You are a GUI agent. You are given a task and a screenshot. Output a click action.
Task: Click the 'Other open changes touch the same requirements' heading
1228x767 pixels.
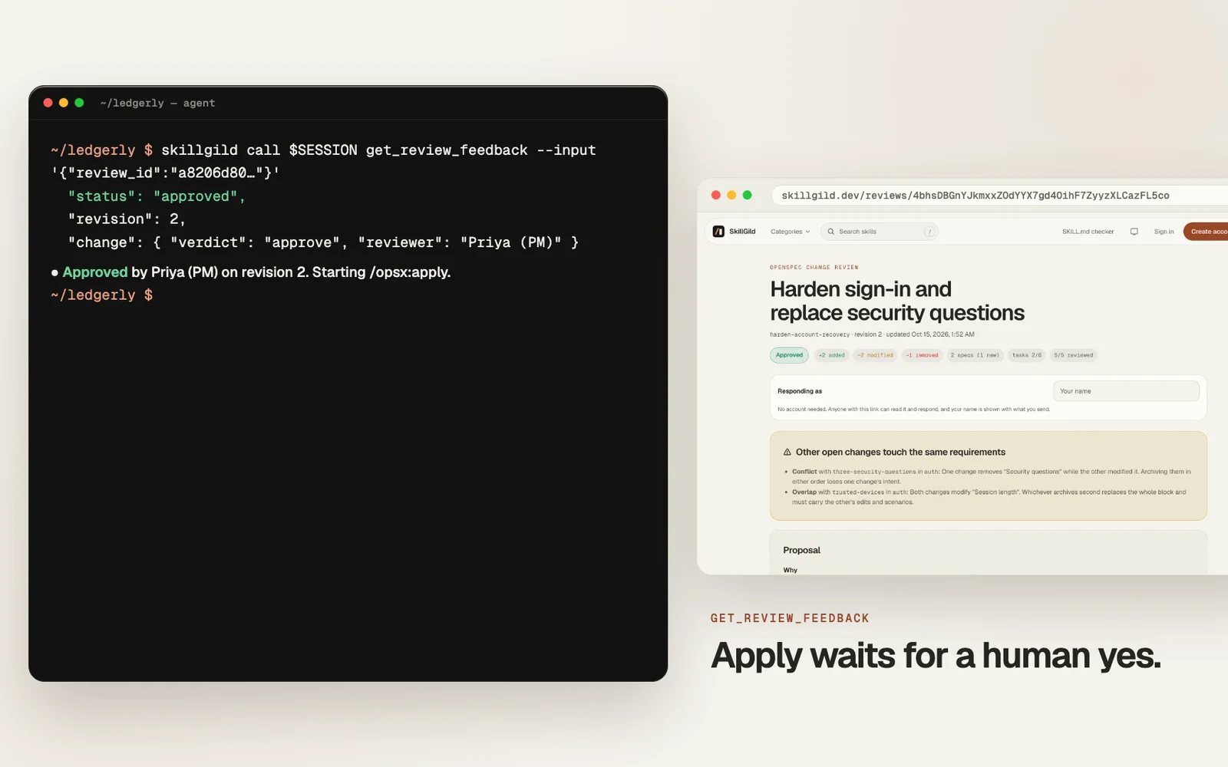(x=900, y=453)
